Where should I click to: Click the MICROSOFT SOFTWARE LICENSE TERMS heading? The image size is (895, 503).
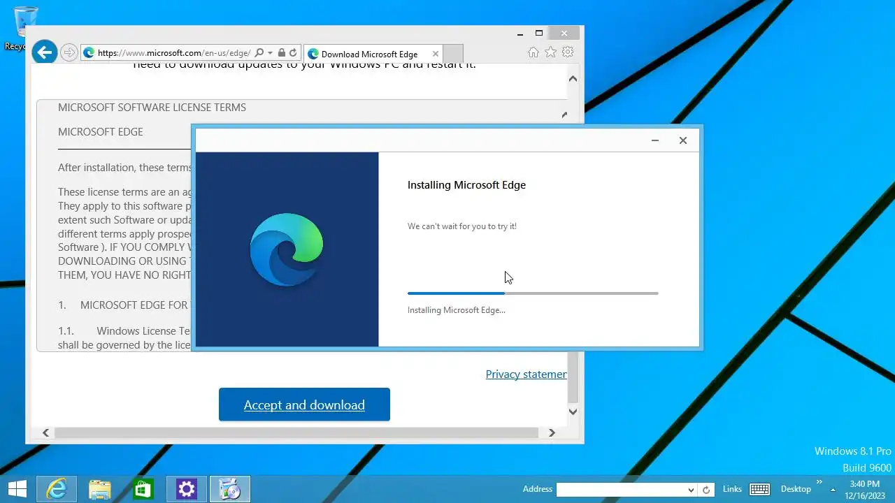[x=152, y=108]
